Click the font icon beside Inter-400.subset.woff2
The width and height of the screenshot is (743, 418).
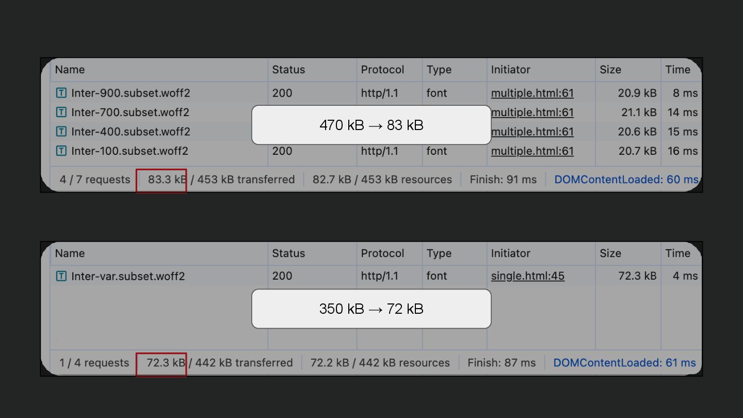click(61, 132)
